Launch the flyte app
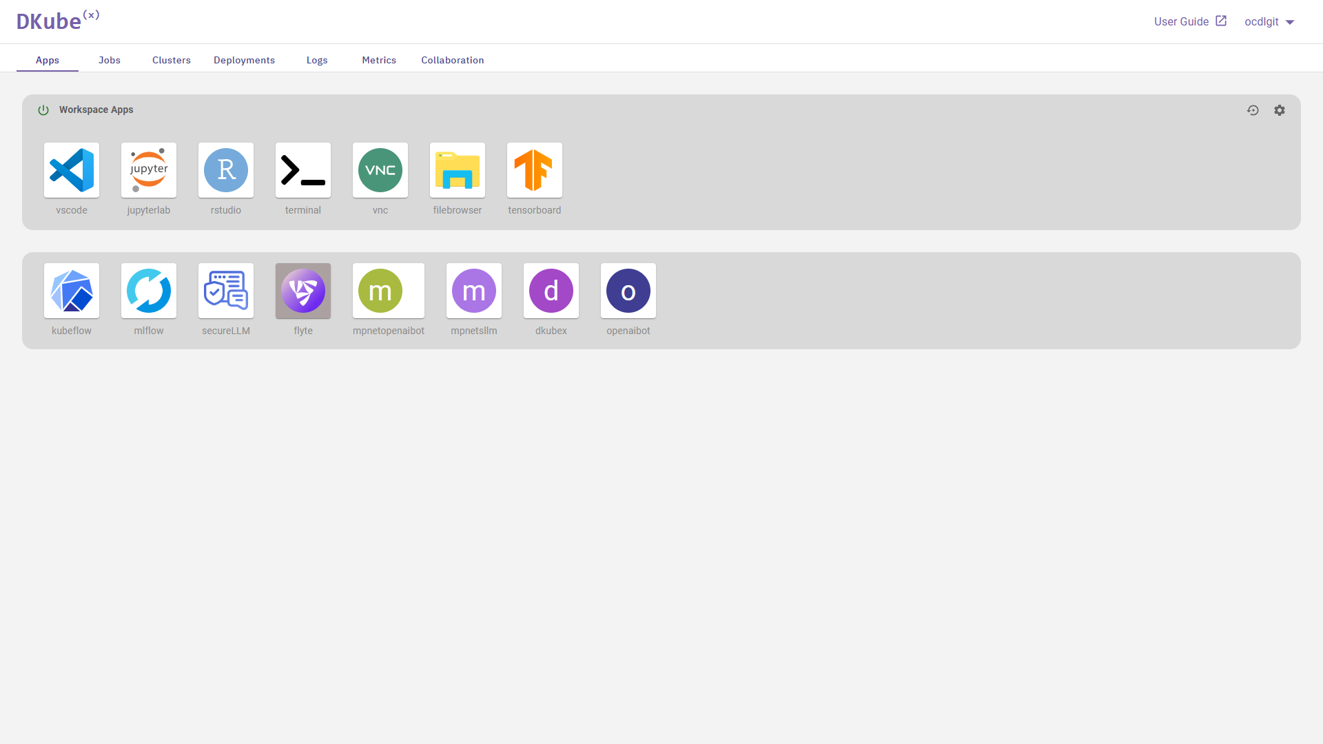The height and width of the screenshot is (744, 1323). pyautogui.click(x=303, y=291)
